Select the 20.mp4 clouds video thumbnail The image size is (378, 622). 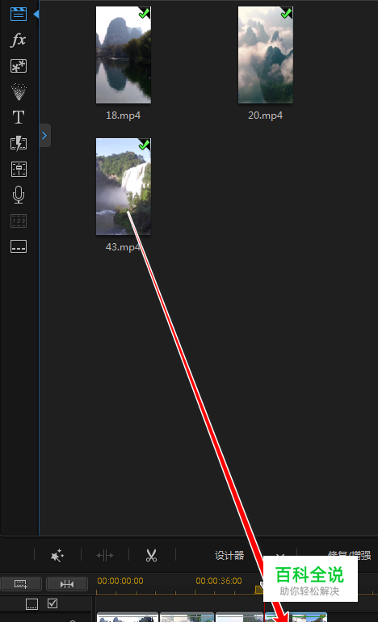click(x=266, y=55)
